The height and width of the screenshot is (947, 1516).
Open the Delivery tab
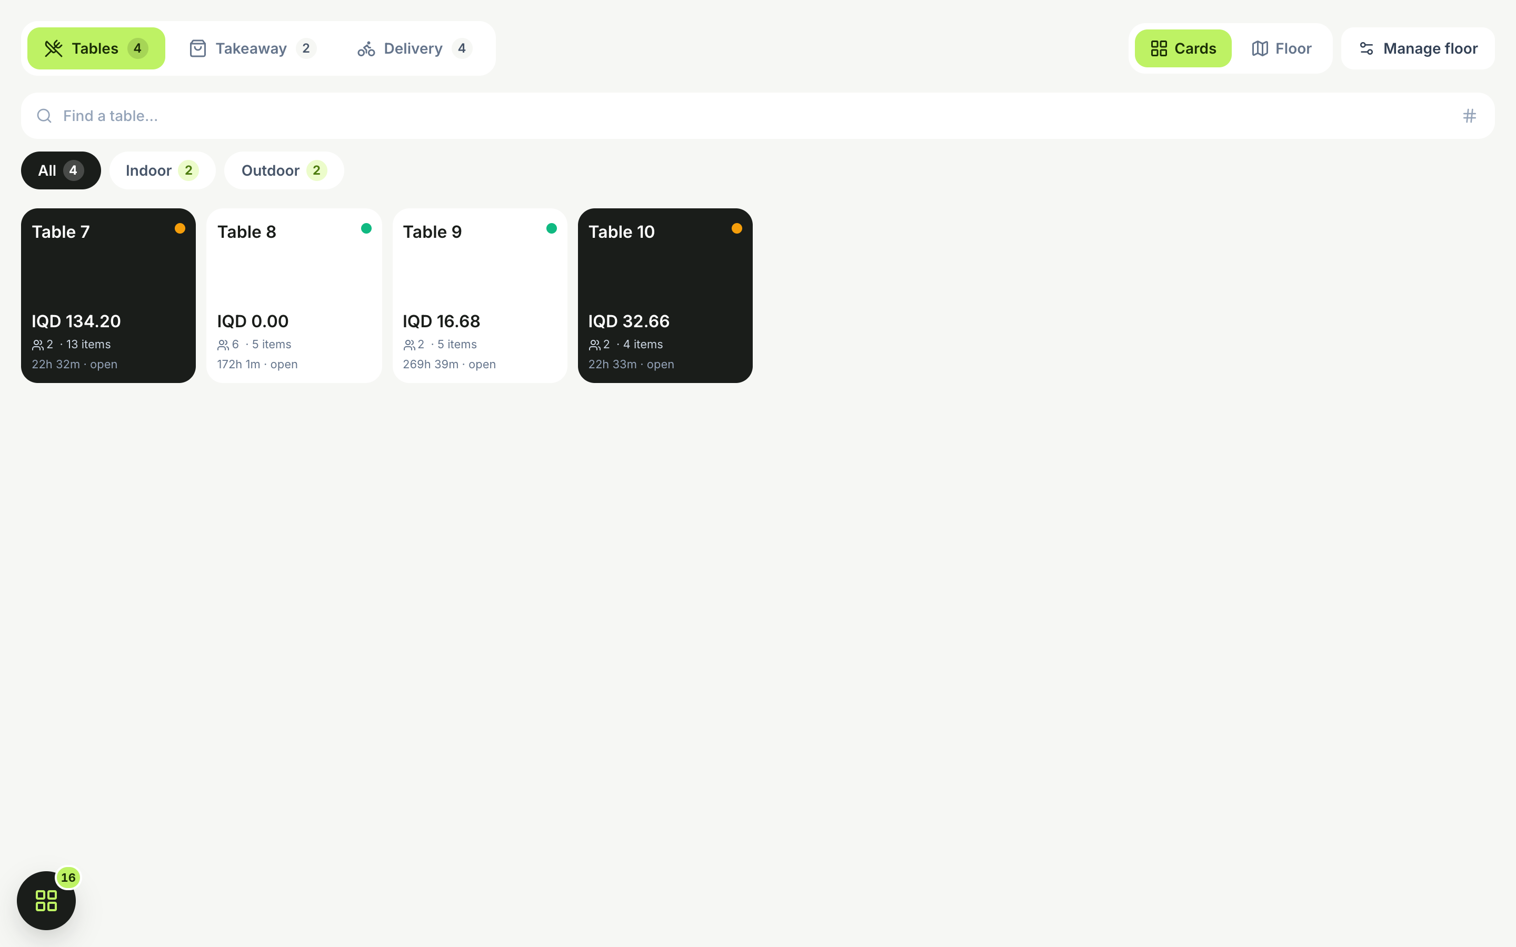(414, 48)
